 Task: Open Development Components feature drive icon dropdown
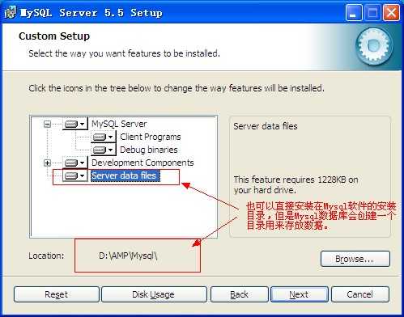74,163
